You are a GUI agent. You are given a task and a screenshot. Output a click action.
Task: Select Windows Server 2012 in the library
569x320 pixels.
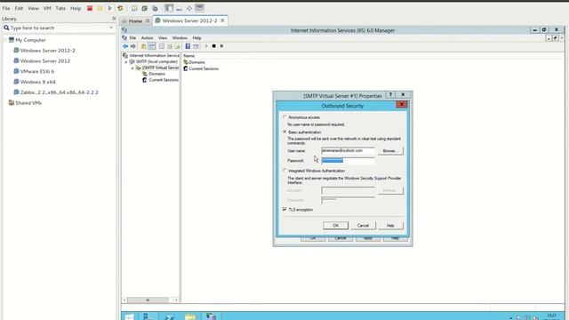[45, 61]
